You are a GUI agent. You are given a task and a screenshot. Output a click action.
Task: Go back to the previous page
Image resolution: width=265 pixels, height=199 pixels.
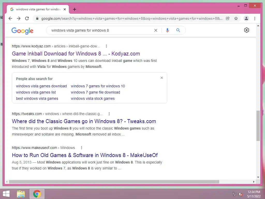tap(10, 18)
